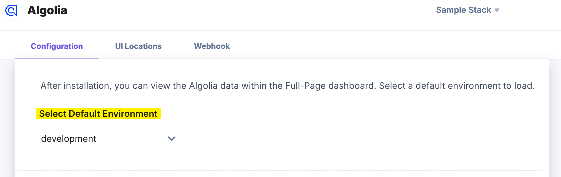The image size is (561, 177).
Task: Click the purple underline below Configuration
Action: pyautogui.click(x=57, y=59)
